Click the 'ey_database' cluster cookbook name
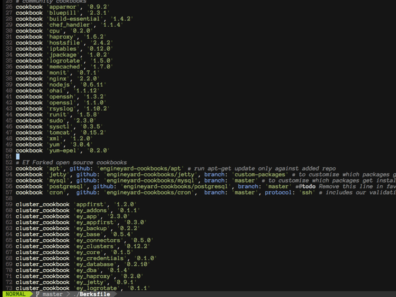The height and width of the screenshot is (297, 396). click(95, 264)
